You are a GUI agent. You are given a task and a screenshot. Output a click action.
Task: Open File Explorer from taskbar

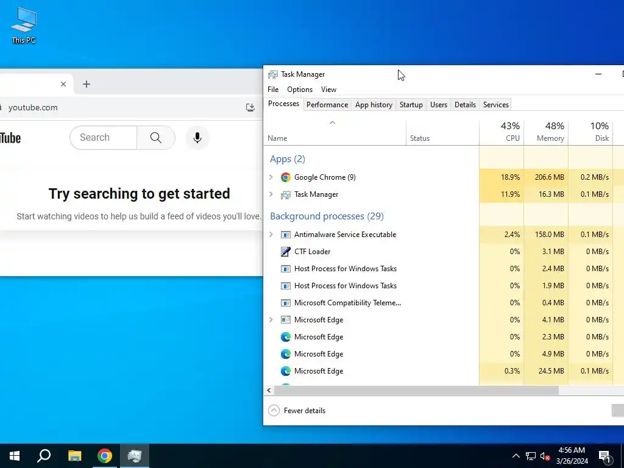point(74,456)
